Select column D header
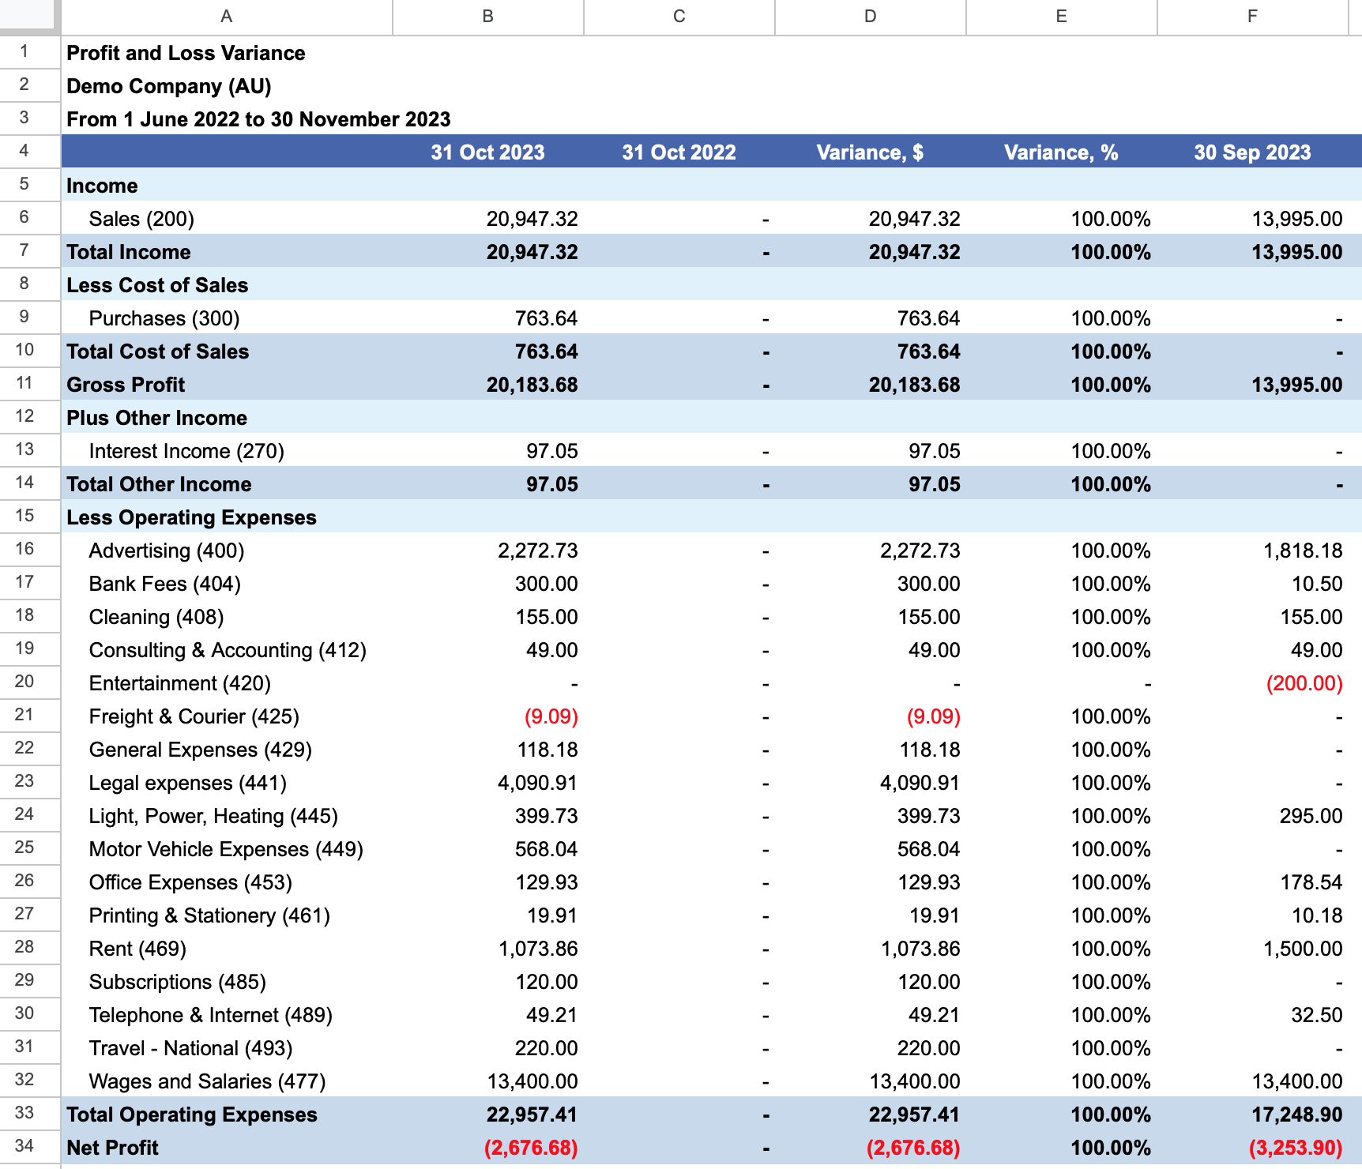The width and height of the screenshot is (1362, 1169). pyautogui.click(x=871, y=17)
